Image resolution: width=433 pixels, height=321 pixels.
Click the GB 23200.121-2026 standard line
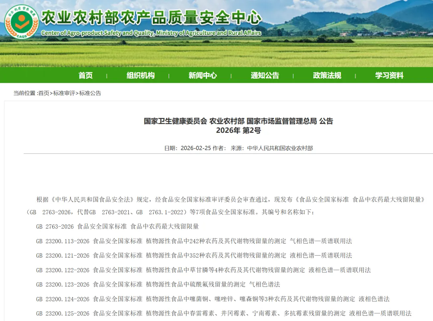(194, 256)
